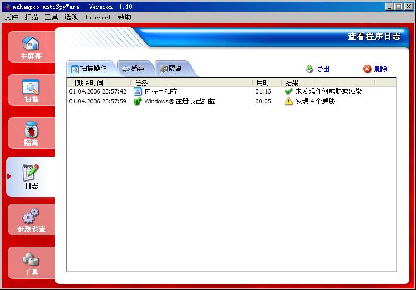Click the yellow warning result icon

coord(288,101)
